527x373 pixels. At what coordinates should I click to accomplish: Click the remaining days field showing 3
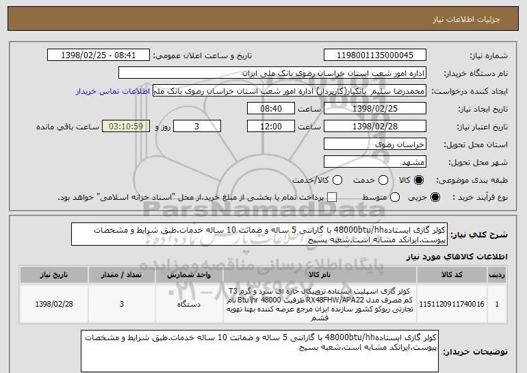197,127
